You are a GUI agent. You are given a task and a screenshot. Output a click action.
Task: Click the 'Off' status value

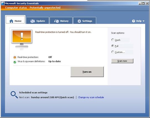(x=50, y=57)
